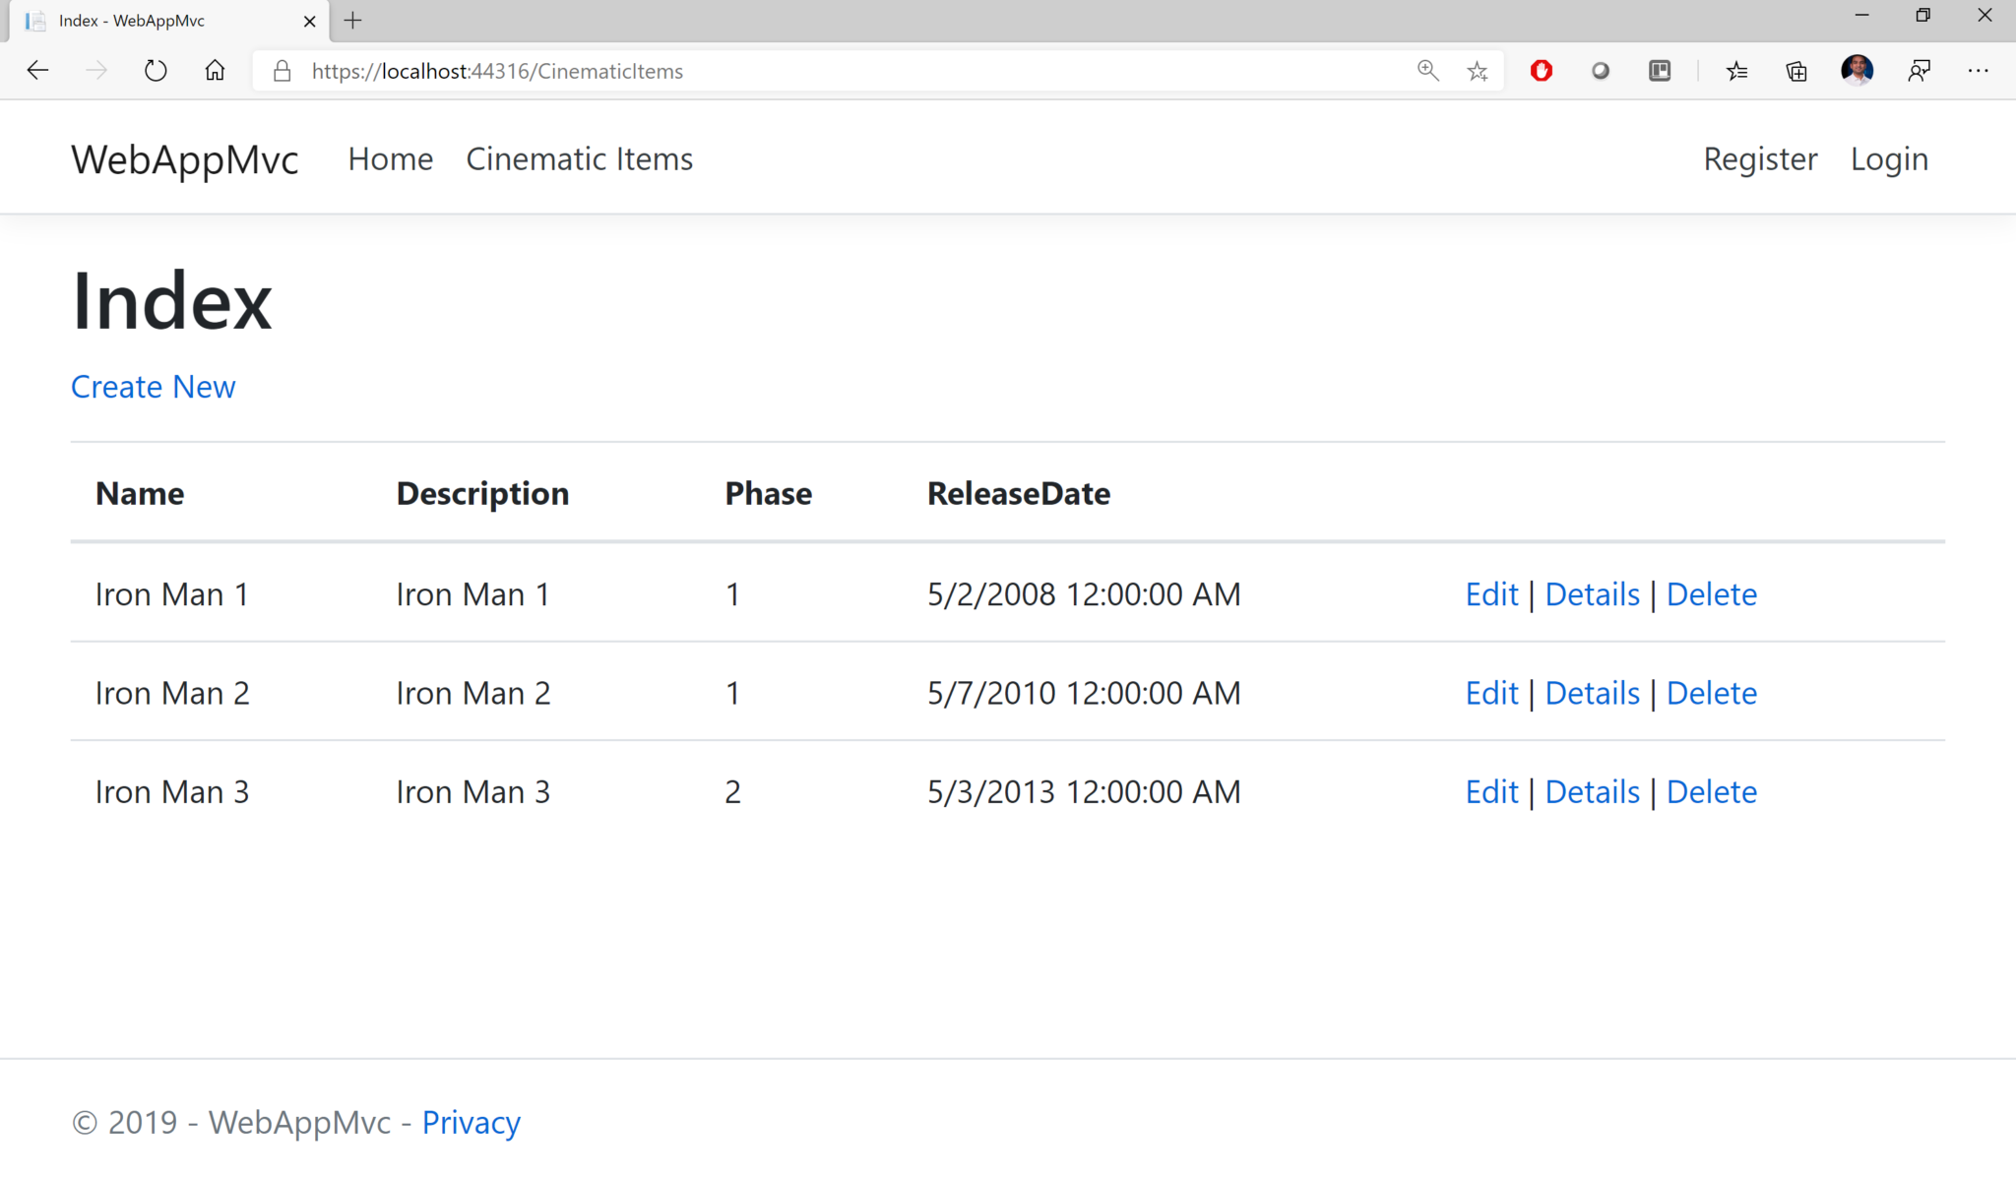Open the browser Settings and more menu
The width and height of the screenshot is (2016, 1180).
[1978, 71]
